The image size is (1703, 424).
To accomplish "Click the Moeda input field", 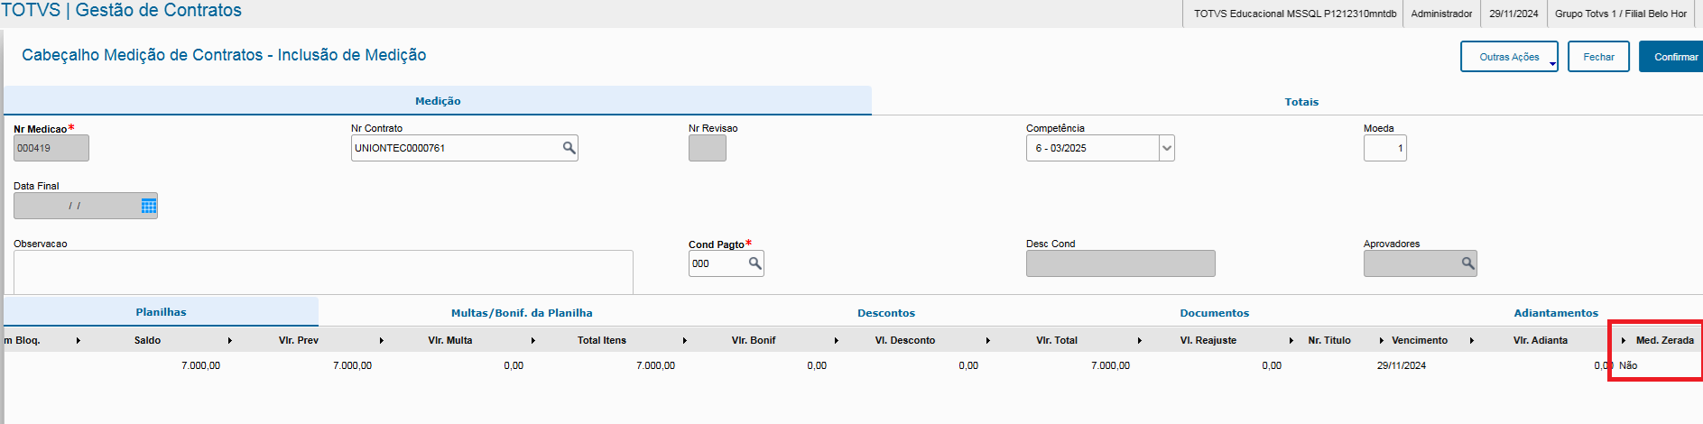I will point(1384,148).
